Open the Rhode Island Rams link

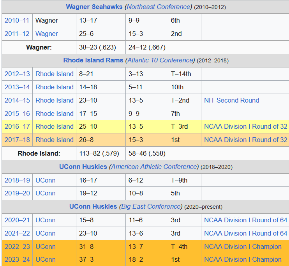click(x=93, y=60)
